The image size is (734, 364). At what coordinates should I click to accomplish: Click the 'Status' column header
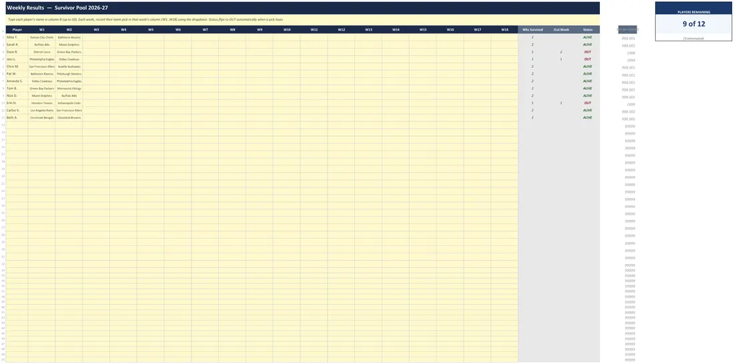(x=587, y=29)
